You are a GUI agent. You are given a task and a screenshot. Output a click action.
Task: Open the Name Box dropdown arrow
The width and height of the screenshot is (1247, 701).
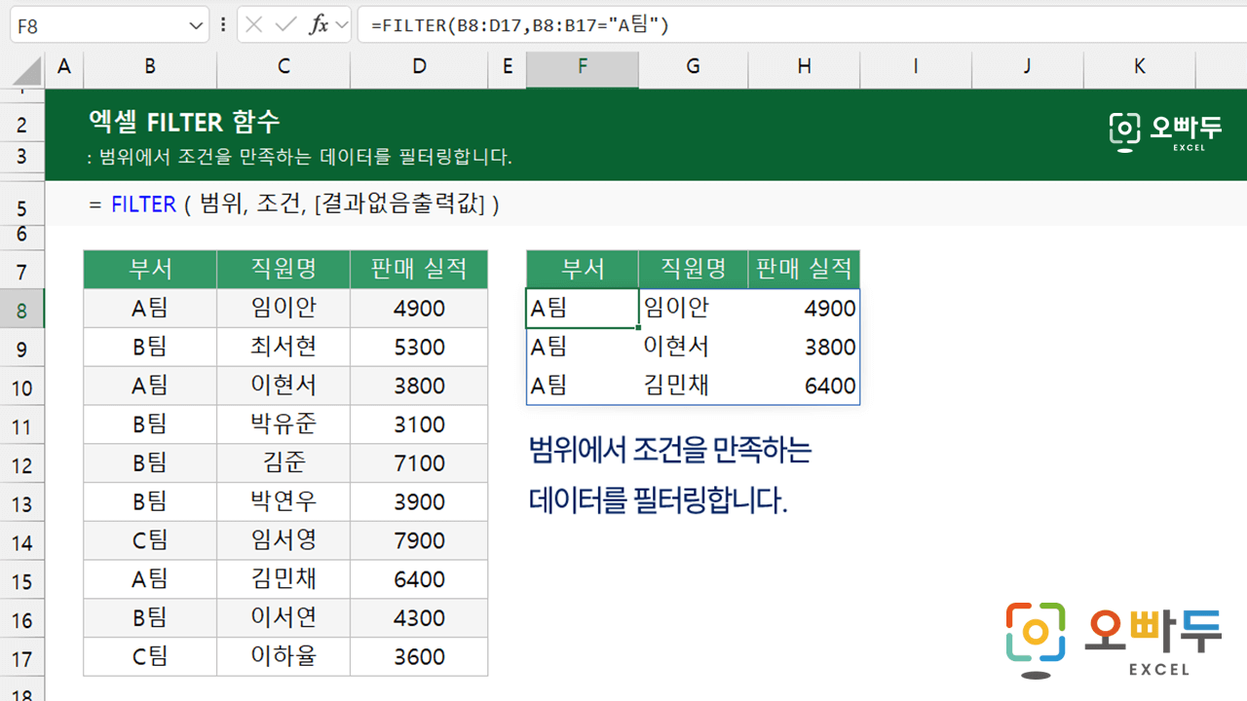(x=196, y=25)
